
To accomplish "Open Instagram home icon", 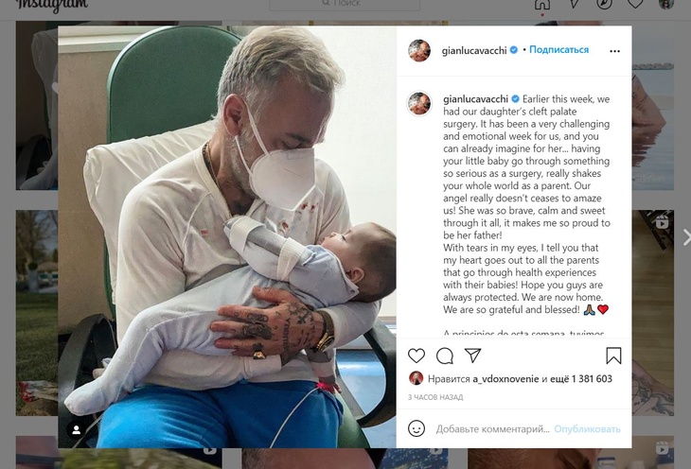I will tap(542, 4).
